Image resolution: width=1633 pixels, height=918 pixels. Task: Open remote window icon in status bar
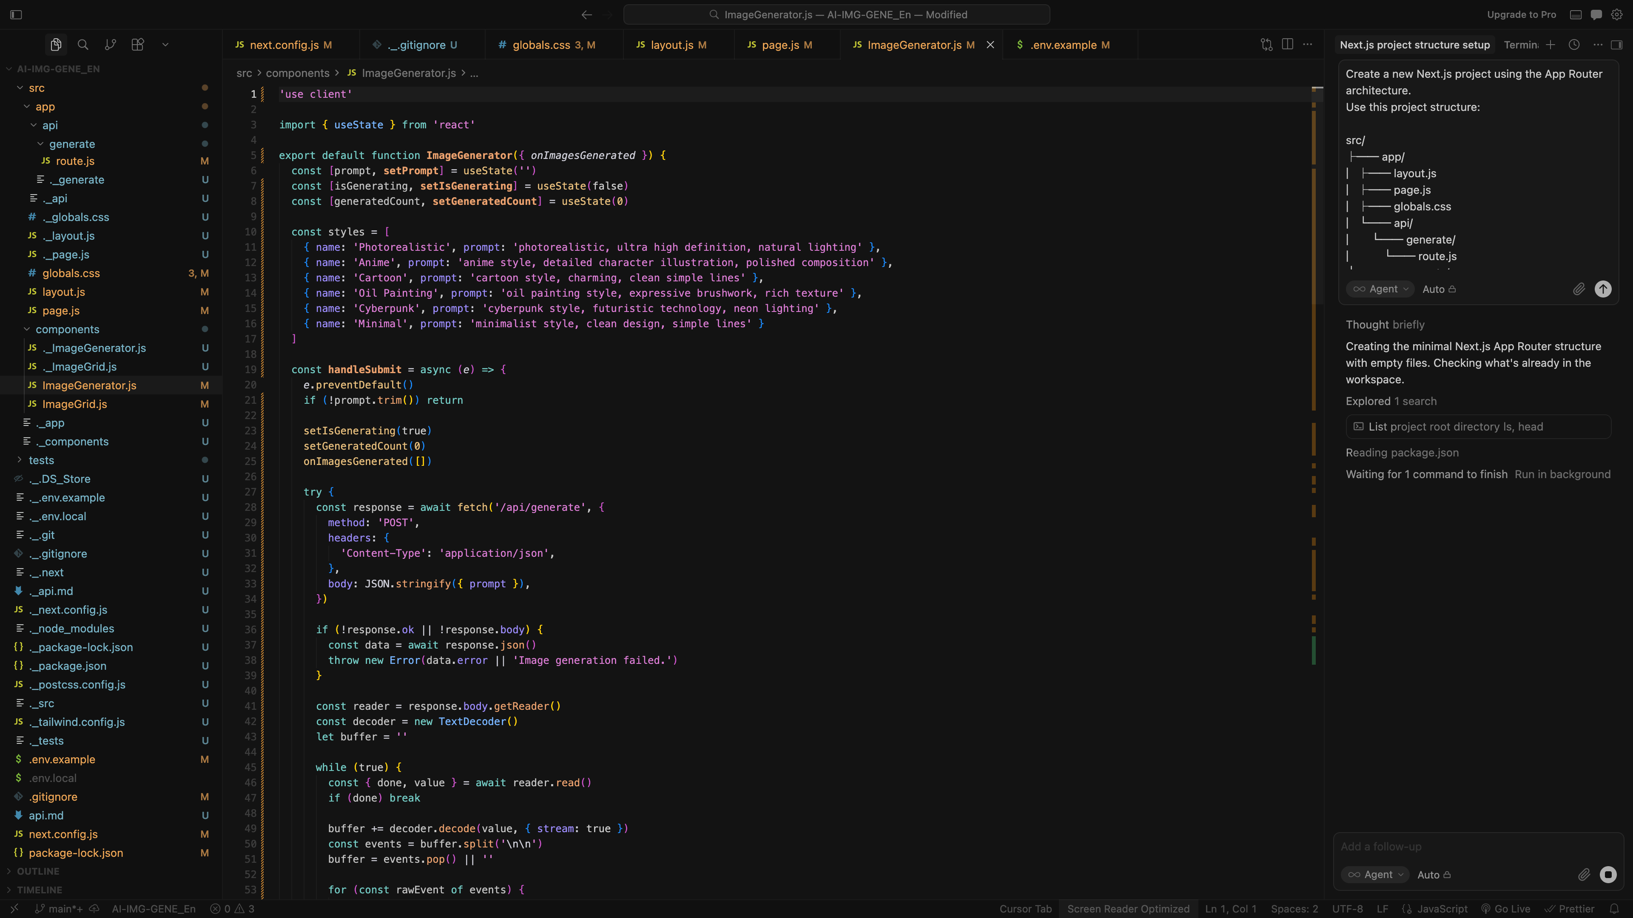click(14, 909)
